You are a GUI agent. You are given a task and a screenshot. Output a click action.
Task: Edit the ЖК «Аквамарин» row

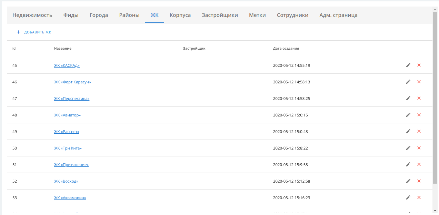[408, 197]
